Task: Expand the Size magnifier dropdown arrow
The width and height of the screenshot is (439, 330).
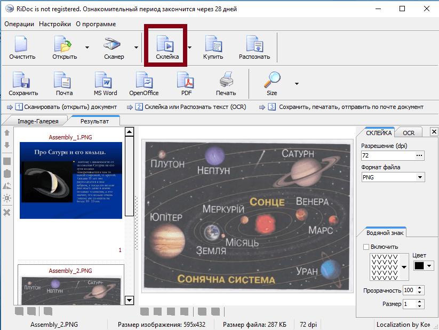Action: tap(297, 83)
